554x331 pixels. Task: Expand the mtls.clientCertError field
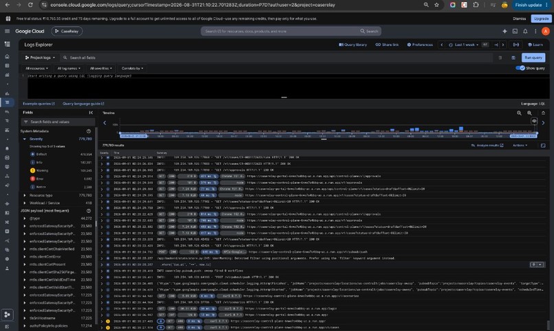coord(24,257)
